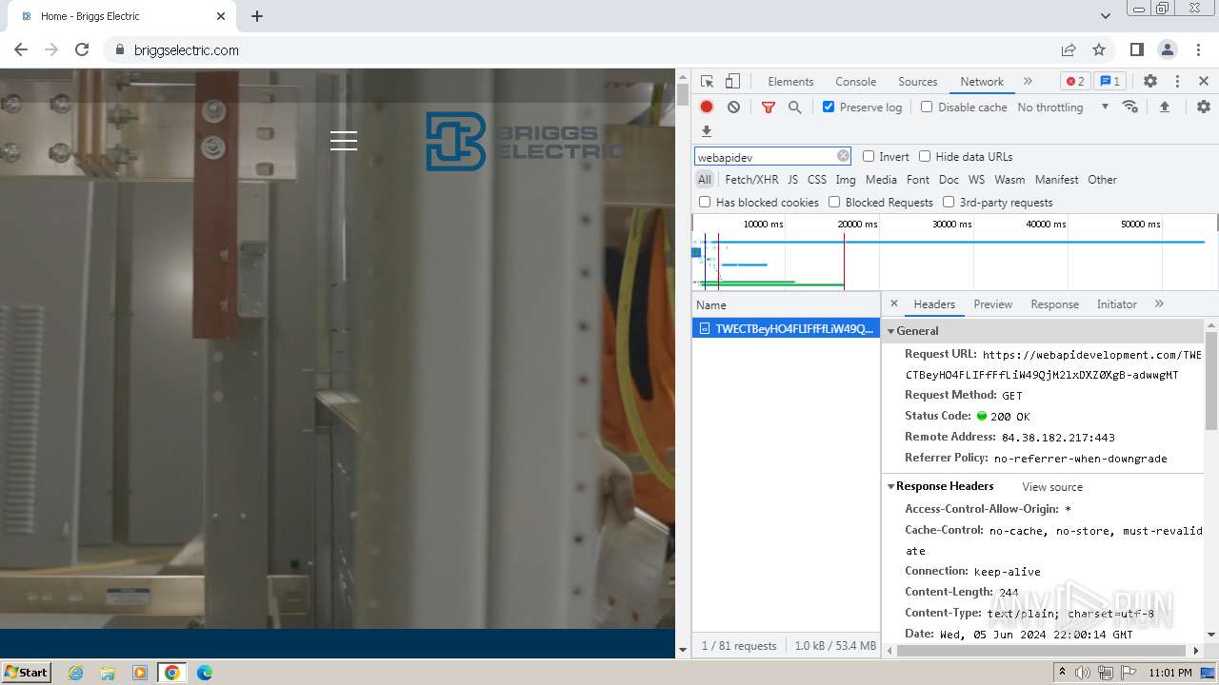
Task: Filter requests by Fetch/XHR
Action: click(x=751, y=180)
